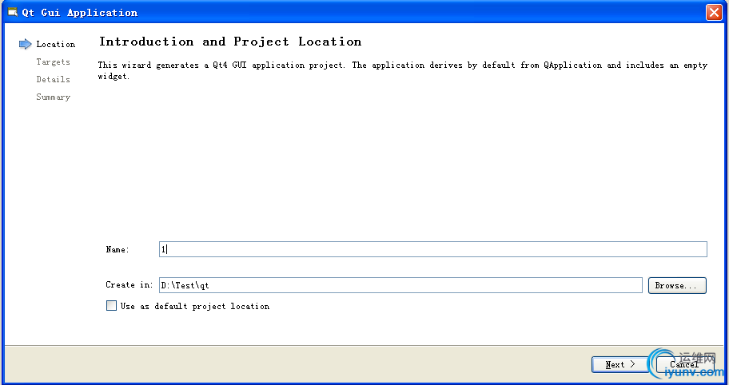Screen dimensions: 729x385
Task: Click the wizard description paragraph text
Action: [x=403, y=70]
